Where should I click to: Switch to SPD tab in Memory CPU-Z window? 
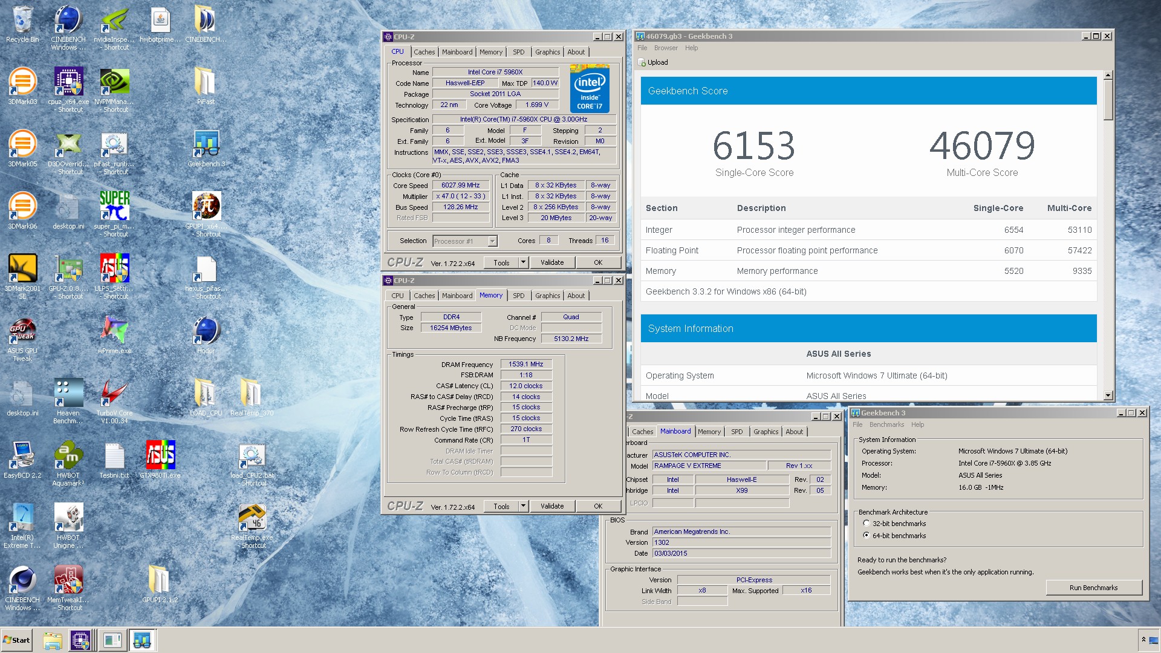tap(518, 296)
